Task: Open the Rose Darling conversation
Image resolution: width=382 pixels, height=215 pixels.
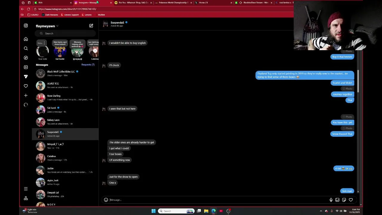Action: click(x=65, y=98)
